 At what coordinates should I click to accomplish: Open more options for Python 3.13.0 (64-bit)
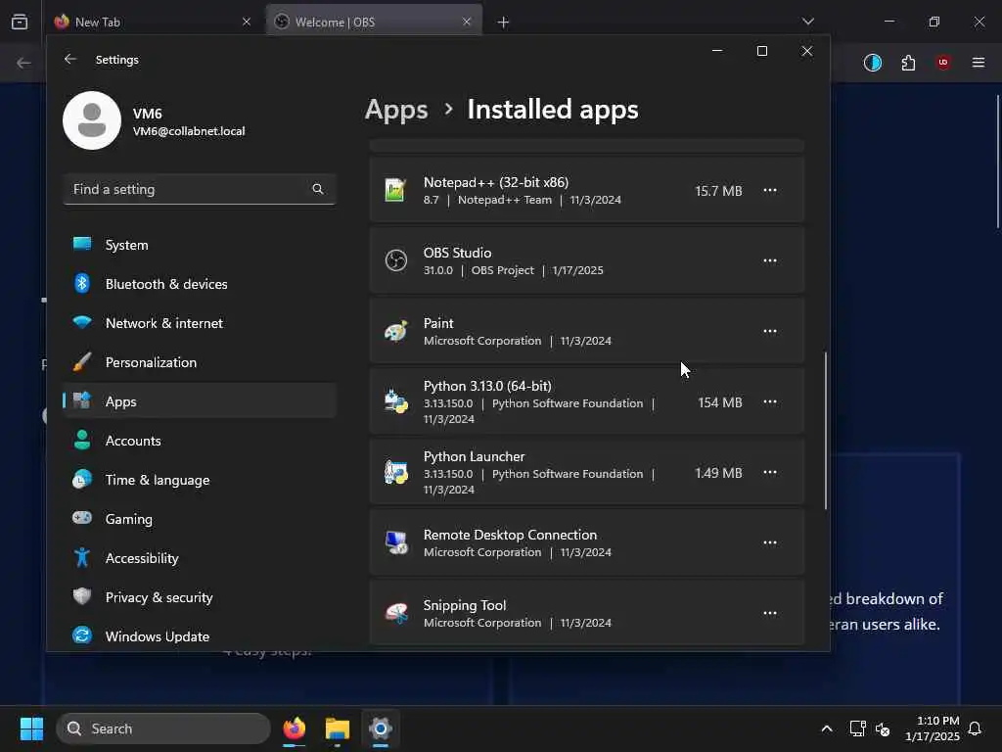770,401
